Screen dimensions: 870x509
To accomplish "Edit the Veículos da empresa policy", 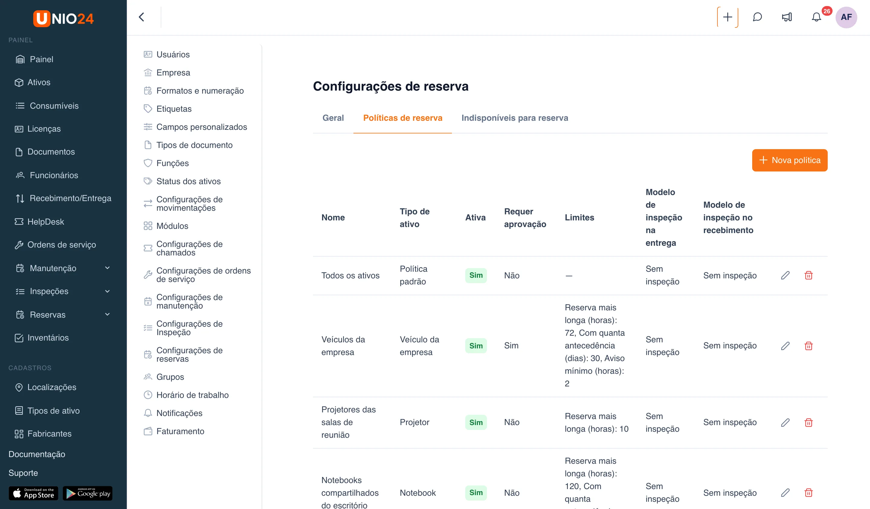I will pos(785,345).
